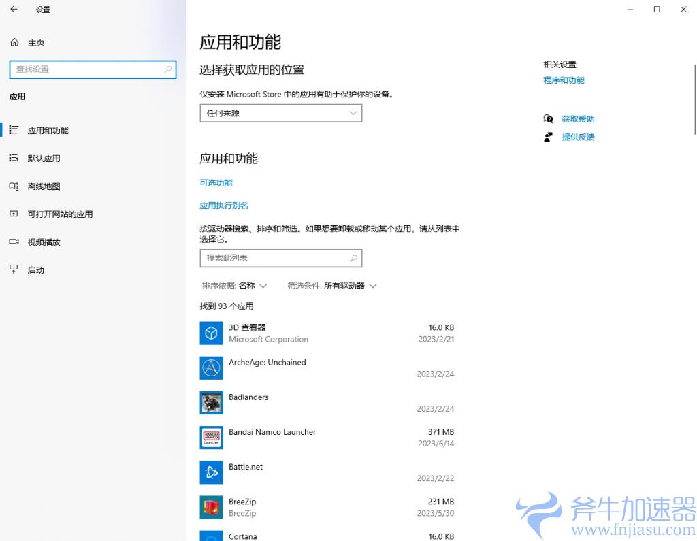Select 视频播放 in the sidebar
This screenshot has width=697, height=541.
point(42,242)
